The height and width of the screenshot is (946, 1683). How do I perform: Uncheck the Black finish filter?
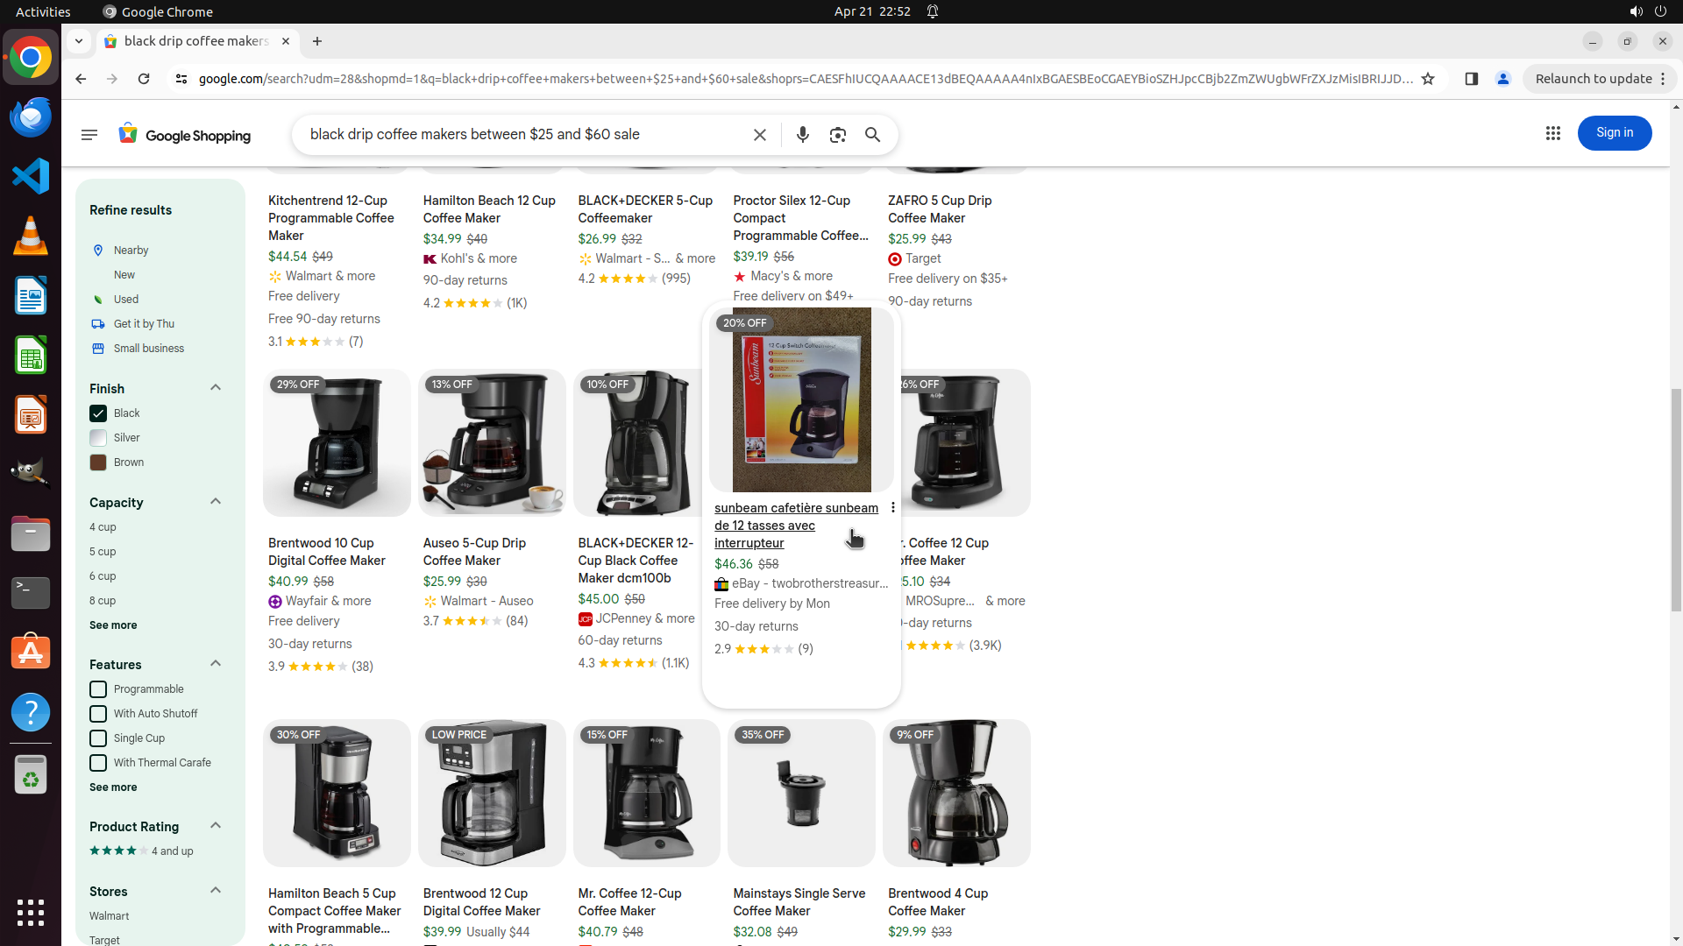(x=98, y=413)
